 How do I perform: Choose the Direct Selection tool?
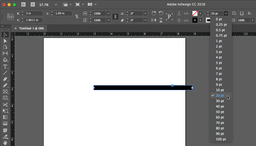(5, 41)
